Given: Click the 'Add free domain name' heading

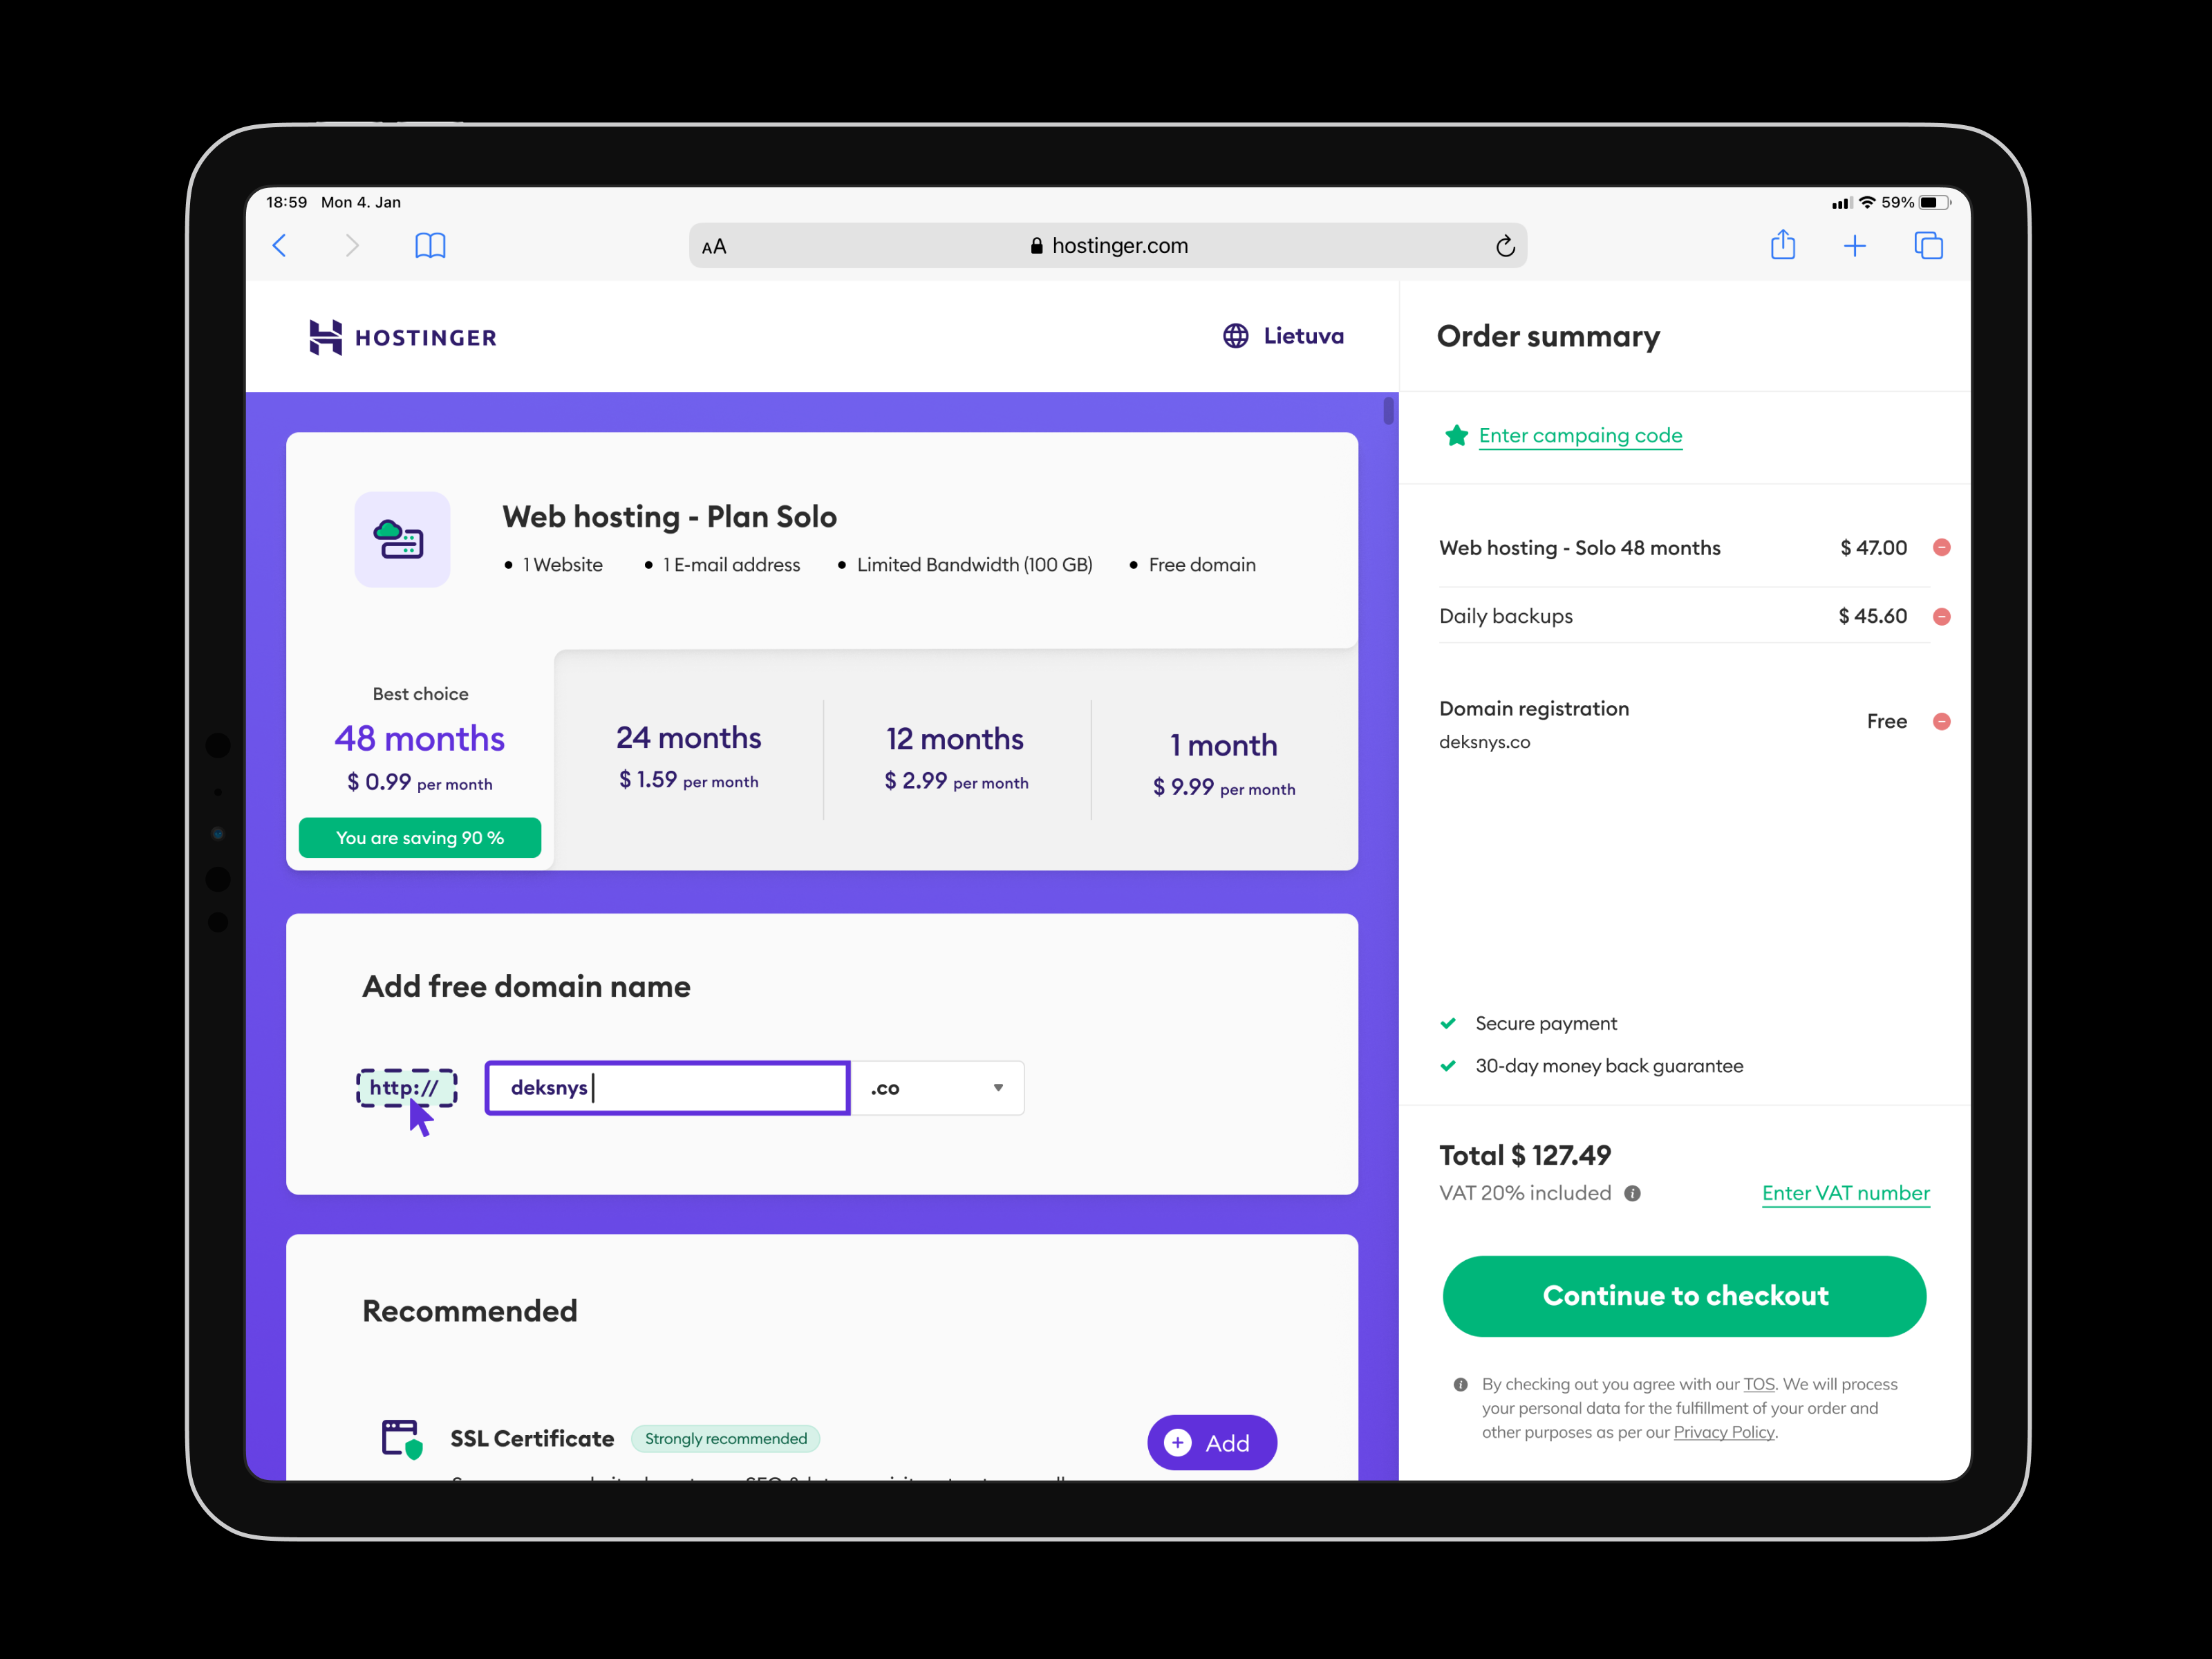Looking at the screenshot, I should pos(526,987).
